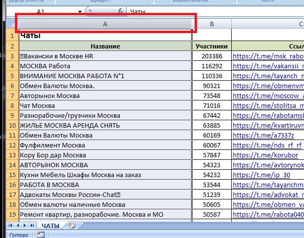Jump to last sheet with navigation arrow
This screenshot has width=304, height=238.
32,226
